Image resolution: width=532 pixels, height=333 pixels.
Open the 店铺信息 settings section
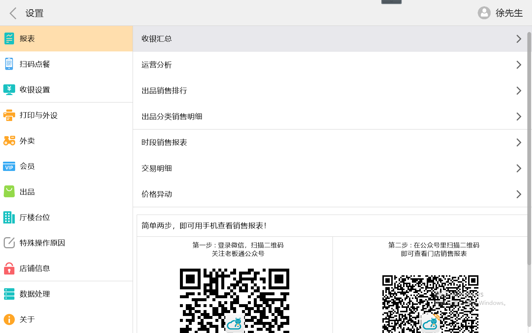coord(66,268)
